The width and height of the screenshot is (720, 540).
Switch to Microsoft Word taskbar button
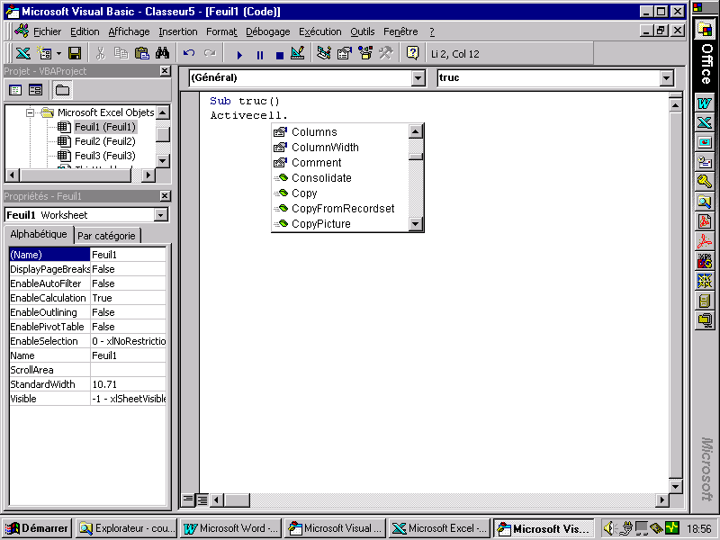coord(230,528)
